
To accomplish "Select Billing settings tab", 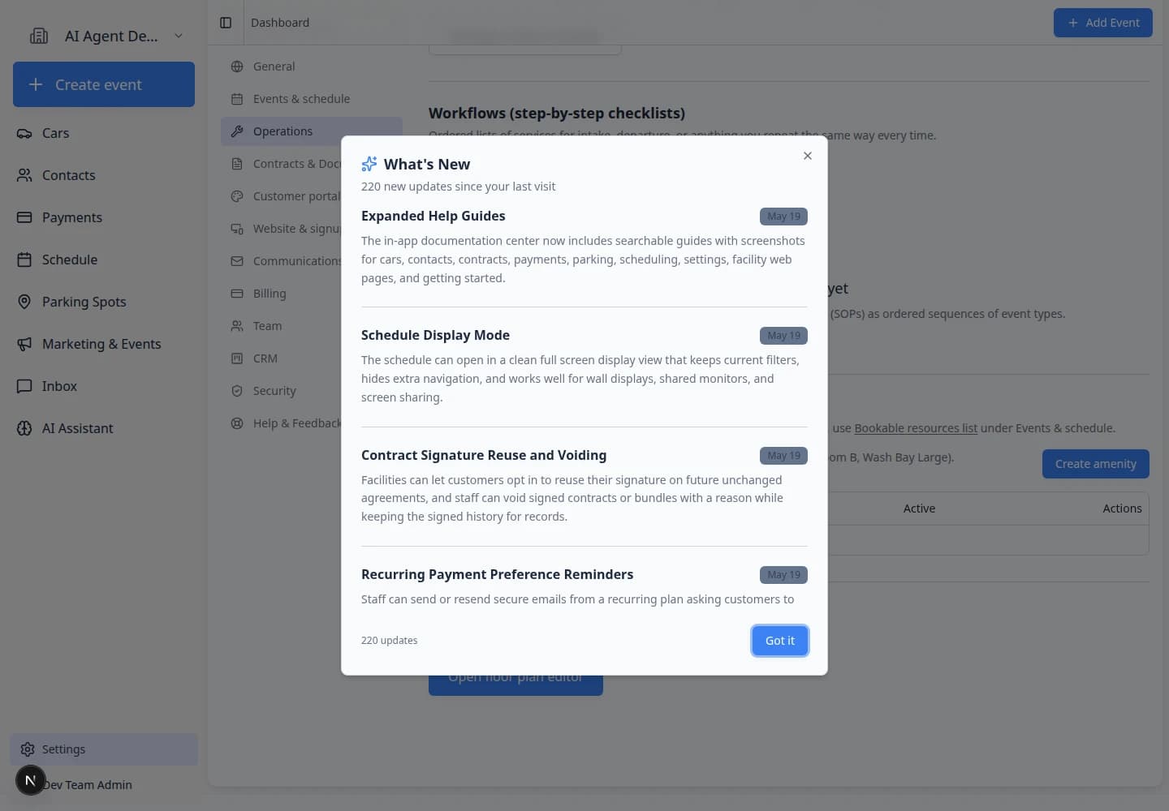I will 281,294.
